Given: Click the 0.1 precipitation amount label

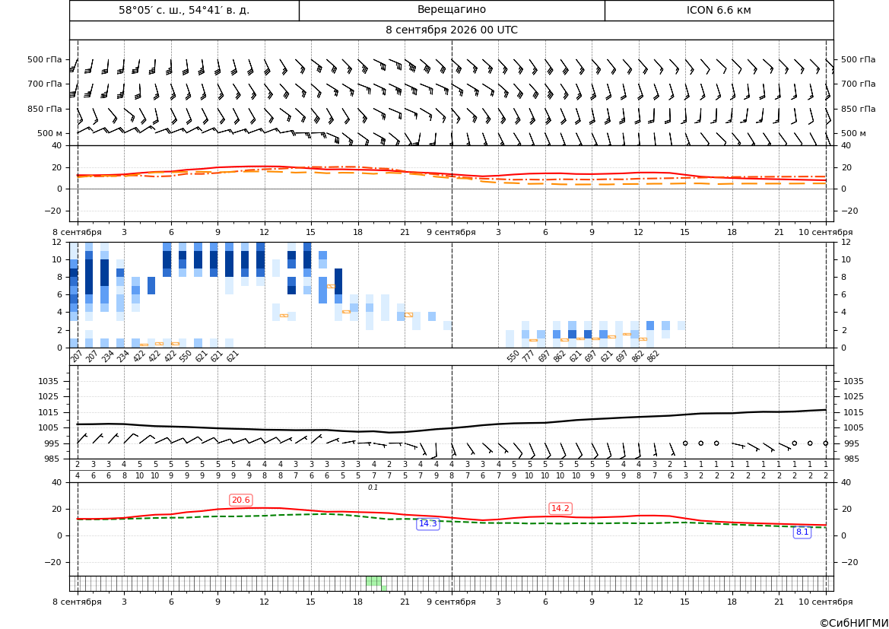Looking at the screenshot, I should click(x=373, y=488).
